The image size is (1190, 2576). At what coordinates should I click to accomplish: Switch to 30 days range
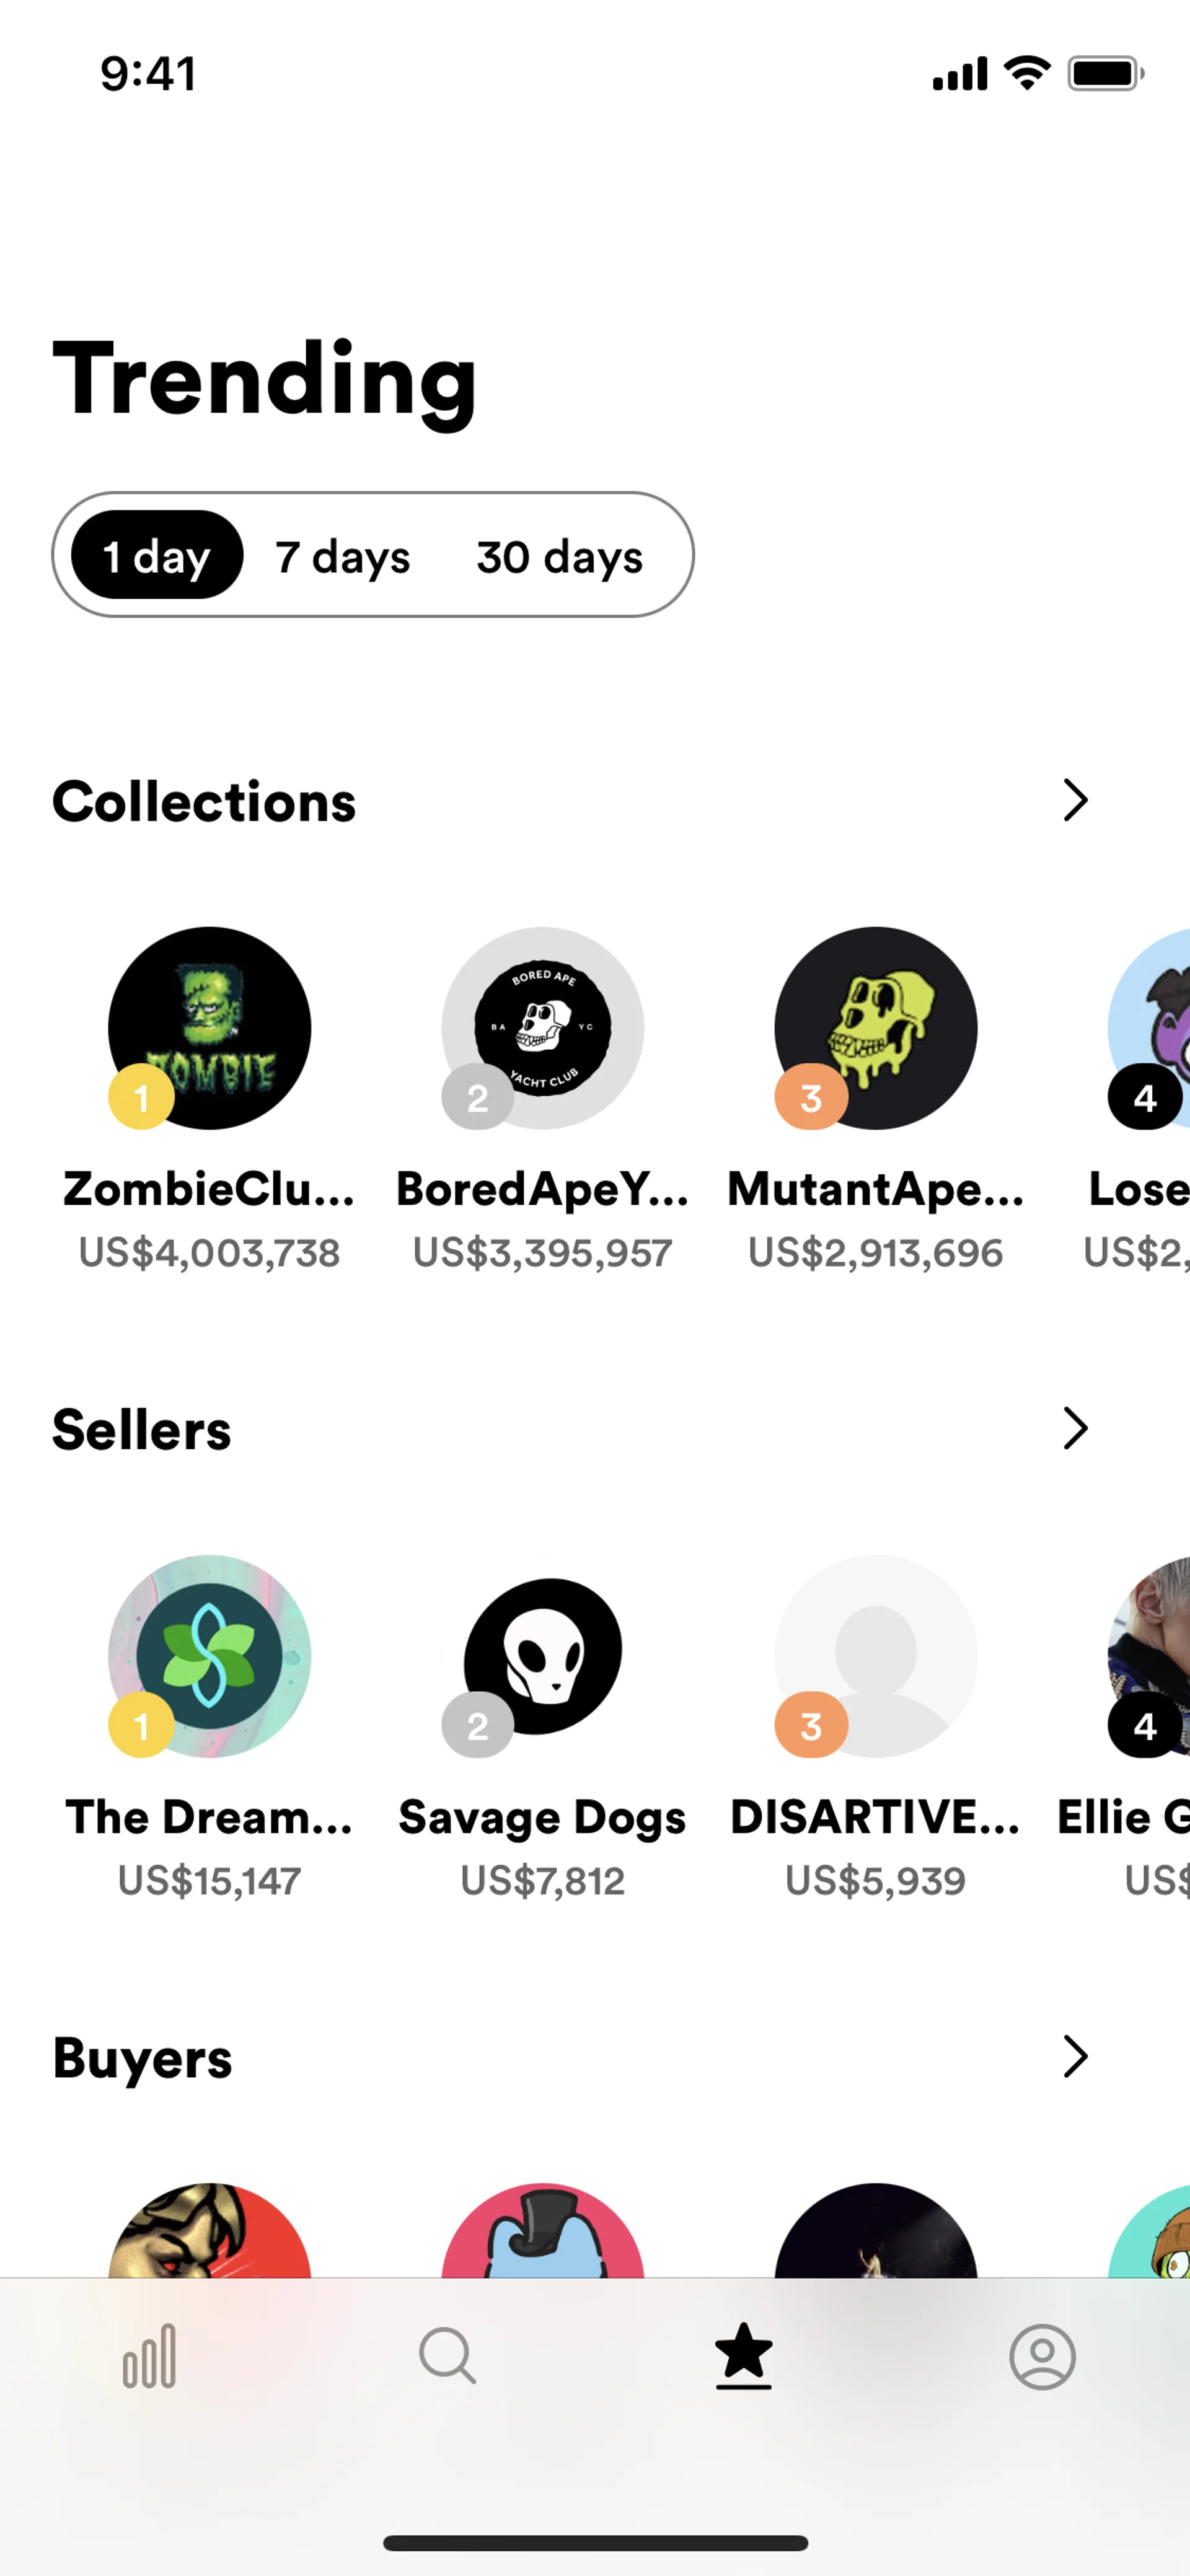click(x=559, y=556)
